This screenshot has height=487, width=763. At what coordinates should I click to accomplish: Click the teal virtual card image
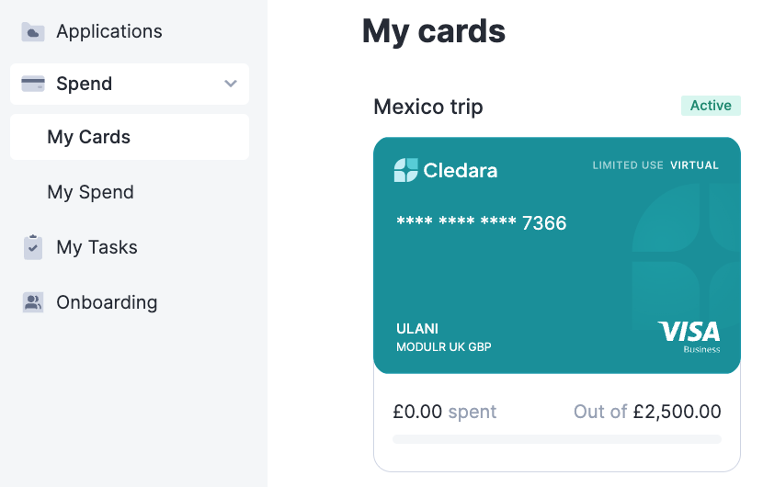tap(557, 255)
